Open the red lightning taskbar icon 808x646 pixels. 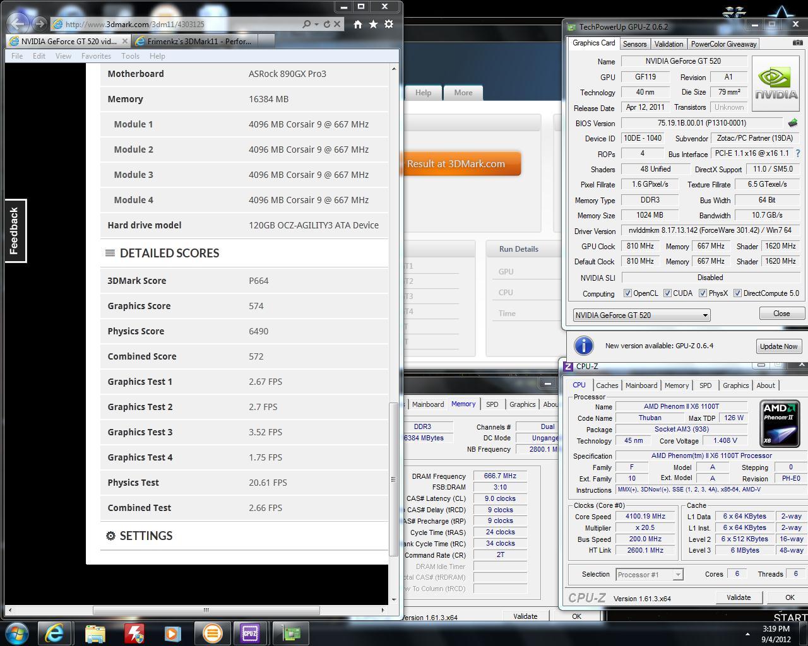click(134, 633)
